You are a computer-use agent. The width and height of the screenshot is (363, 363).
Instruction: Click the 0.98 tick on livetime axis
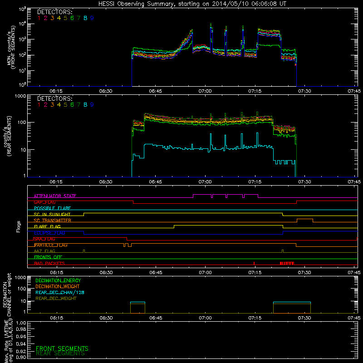(21, 329)
